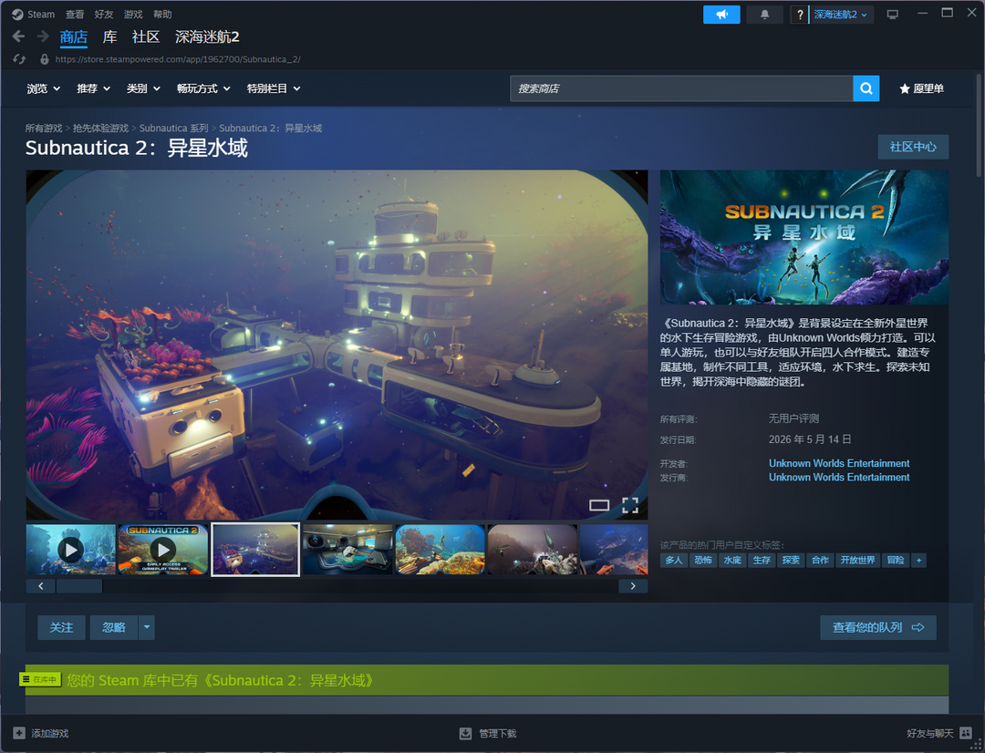
Task: Click the 恐怖 tag
Action: (703, 561)
